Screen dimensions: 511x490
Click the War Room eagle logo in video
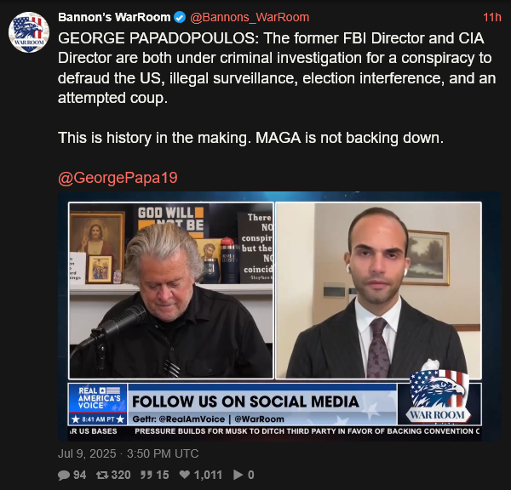pyautogui.click(x=438, y=396)
